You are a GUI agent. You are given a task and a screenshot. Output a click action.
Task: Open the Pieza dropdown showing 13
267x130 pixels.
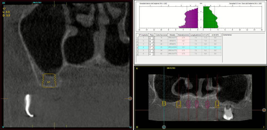coord(152,51)
